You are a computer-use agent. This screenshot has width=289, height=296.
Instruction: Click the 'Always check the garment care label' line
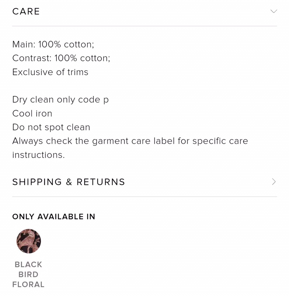[x=130, y=141]
